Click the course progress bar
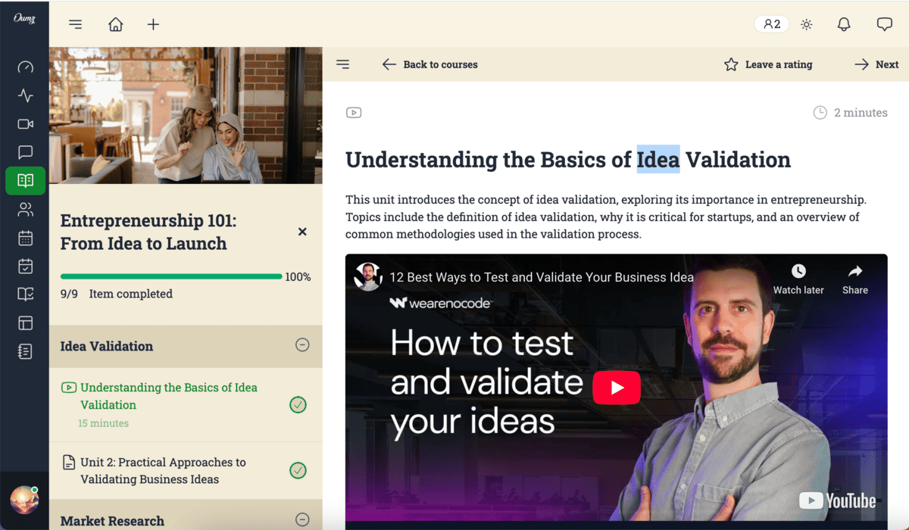The height and width of the screenshot is (530, 909). pyautogui.click(x=171, y=277)
